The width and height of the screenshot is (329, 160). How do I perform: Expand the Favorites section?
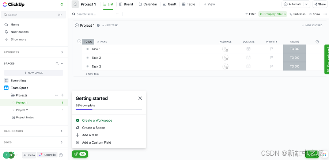point(62,52)
